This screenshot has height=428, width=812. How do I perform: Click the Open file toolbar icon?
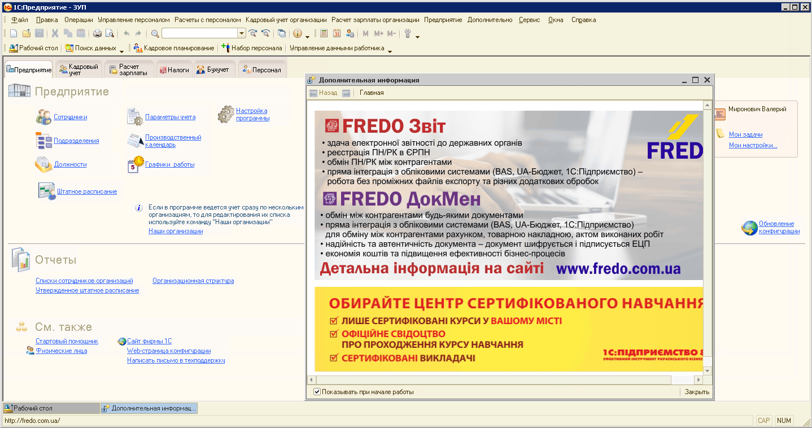(x=27, y=33)
